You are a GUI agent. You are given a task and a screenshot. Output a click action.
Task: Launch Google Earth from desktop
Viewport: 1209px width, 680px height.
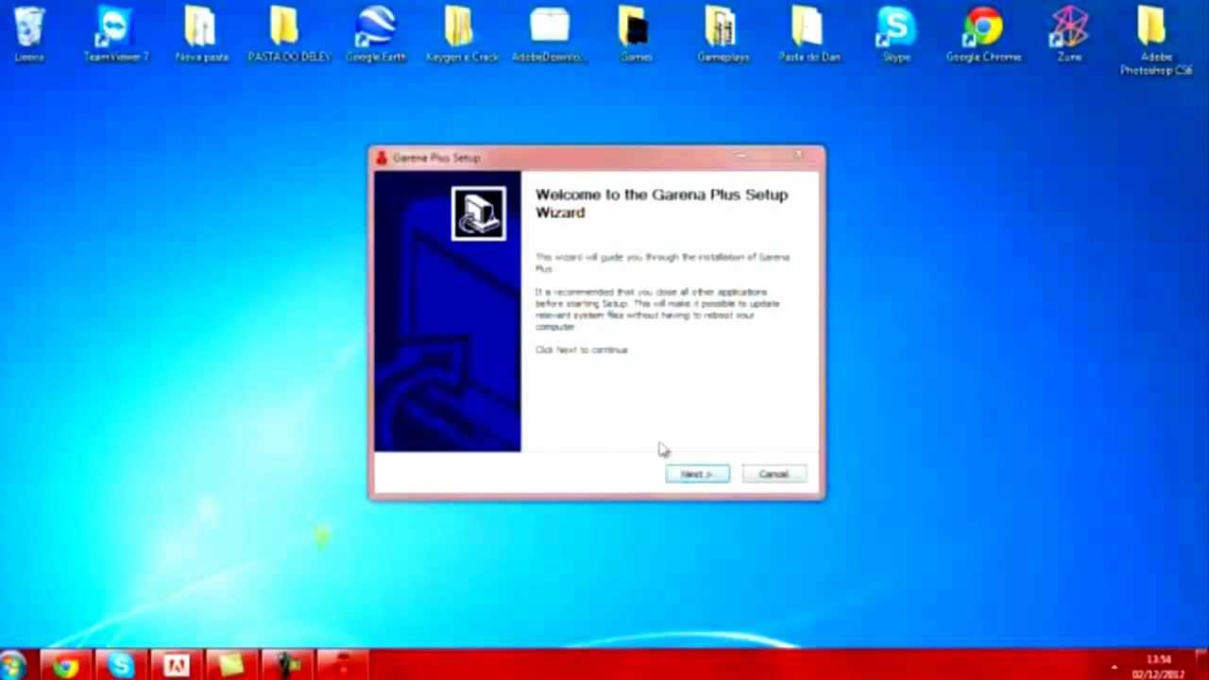click(376, 35)
